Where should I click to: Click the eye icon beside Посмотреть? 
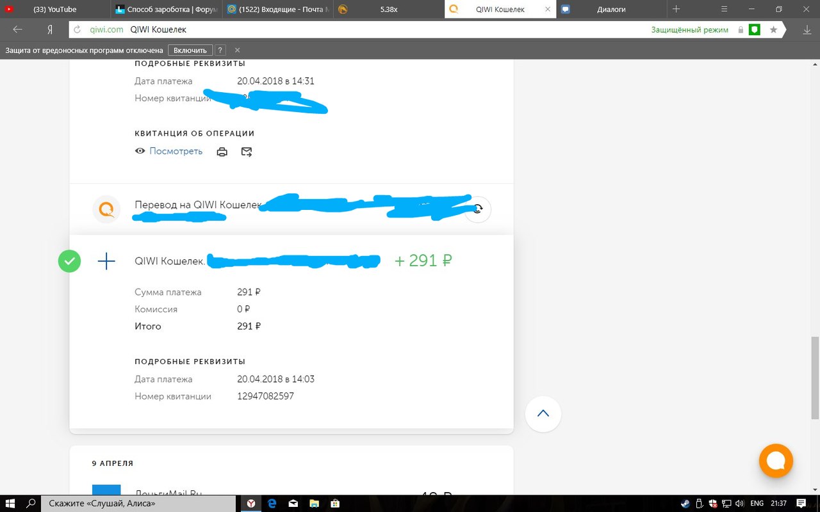pos(140,151)
